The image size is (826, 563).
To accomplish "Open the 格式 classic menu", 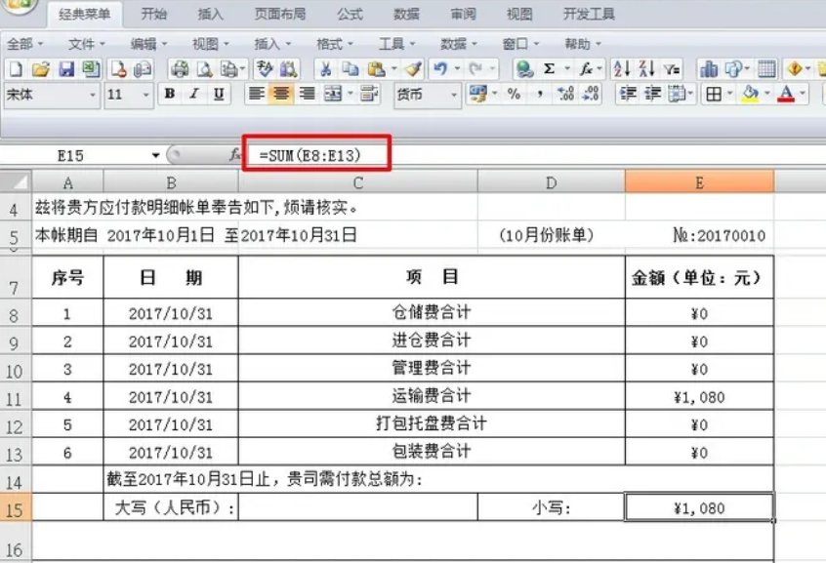I will click(x=335, y=44).
